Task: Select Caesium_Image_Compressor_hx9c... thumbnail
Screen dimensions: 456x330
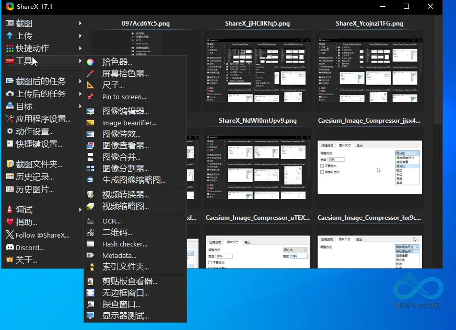Action: pos(370,252)
